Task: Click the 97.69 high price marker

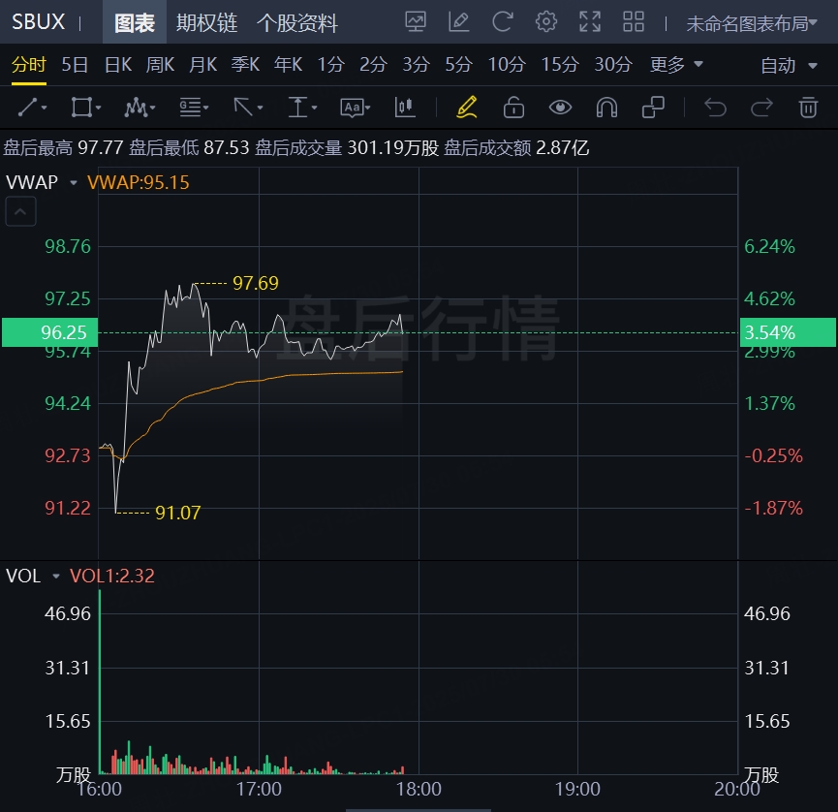Action: (256, 283)
